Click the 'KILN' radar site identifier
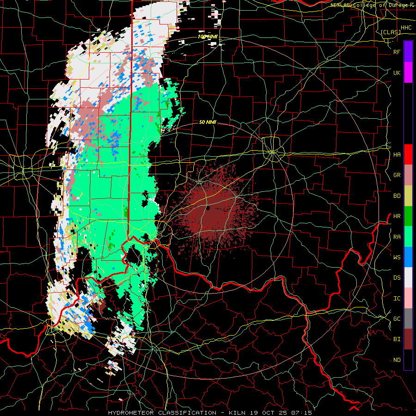 (x=237, y=413)
